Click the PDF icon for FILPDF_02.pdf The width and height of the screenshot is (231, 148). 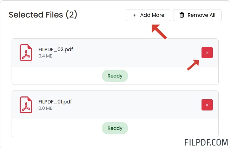26,53
